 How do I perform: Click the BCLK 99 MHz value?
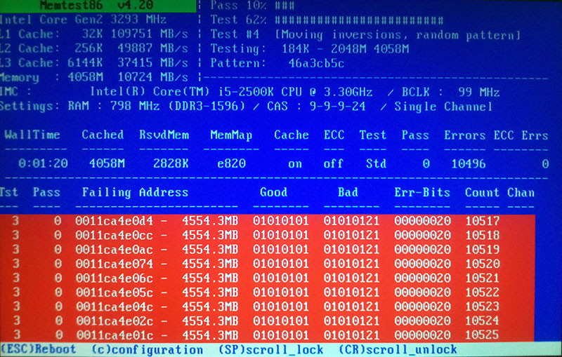coord(450,93)
